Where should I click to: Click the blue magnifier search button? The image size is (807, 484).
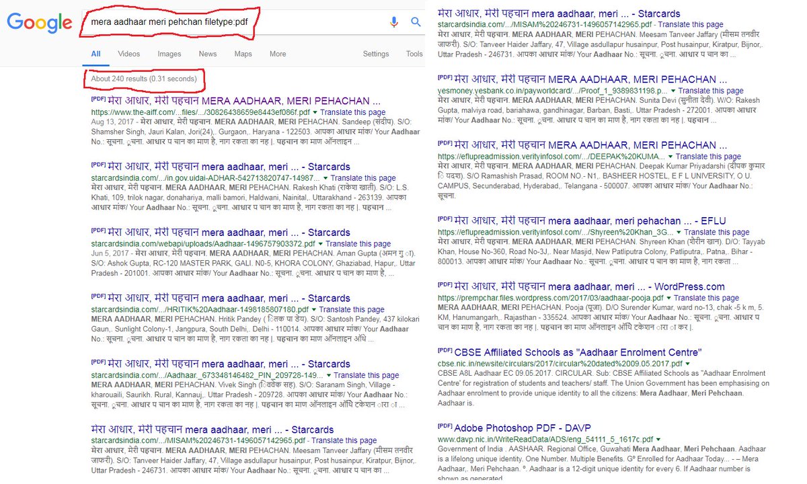click(416, 22)
